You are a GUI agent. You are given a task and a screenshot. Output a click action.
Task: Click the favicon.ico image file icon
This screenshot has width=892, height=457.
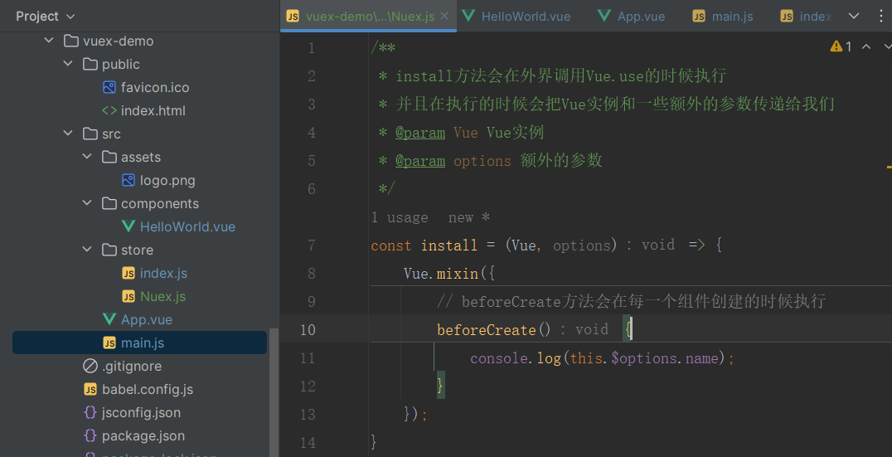109,88
